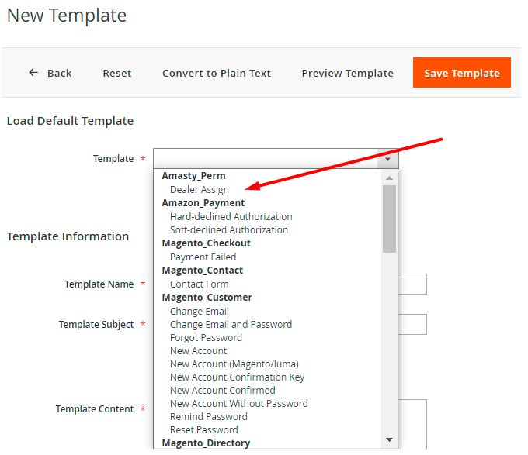The width and height of the screenshot is (528, 455).
Task: Toggle the Template dropdown arrow
Action: tap(387, 159)
